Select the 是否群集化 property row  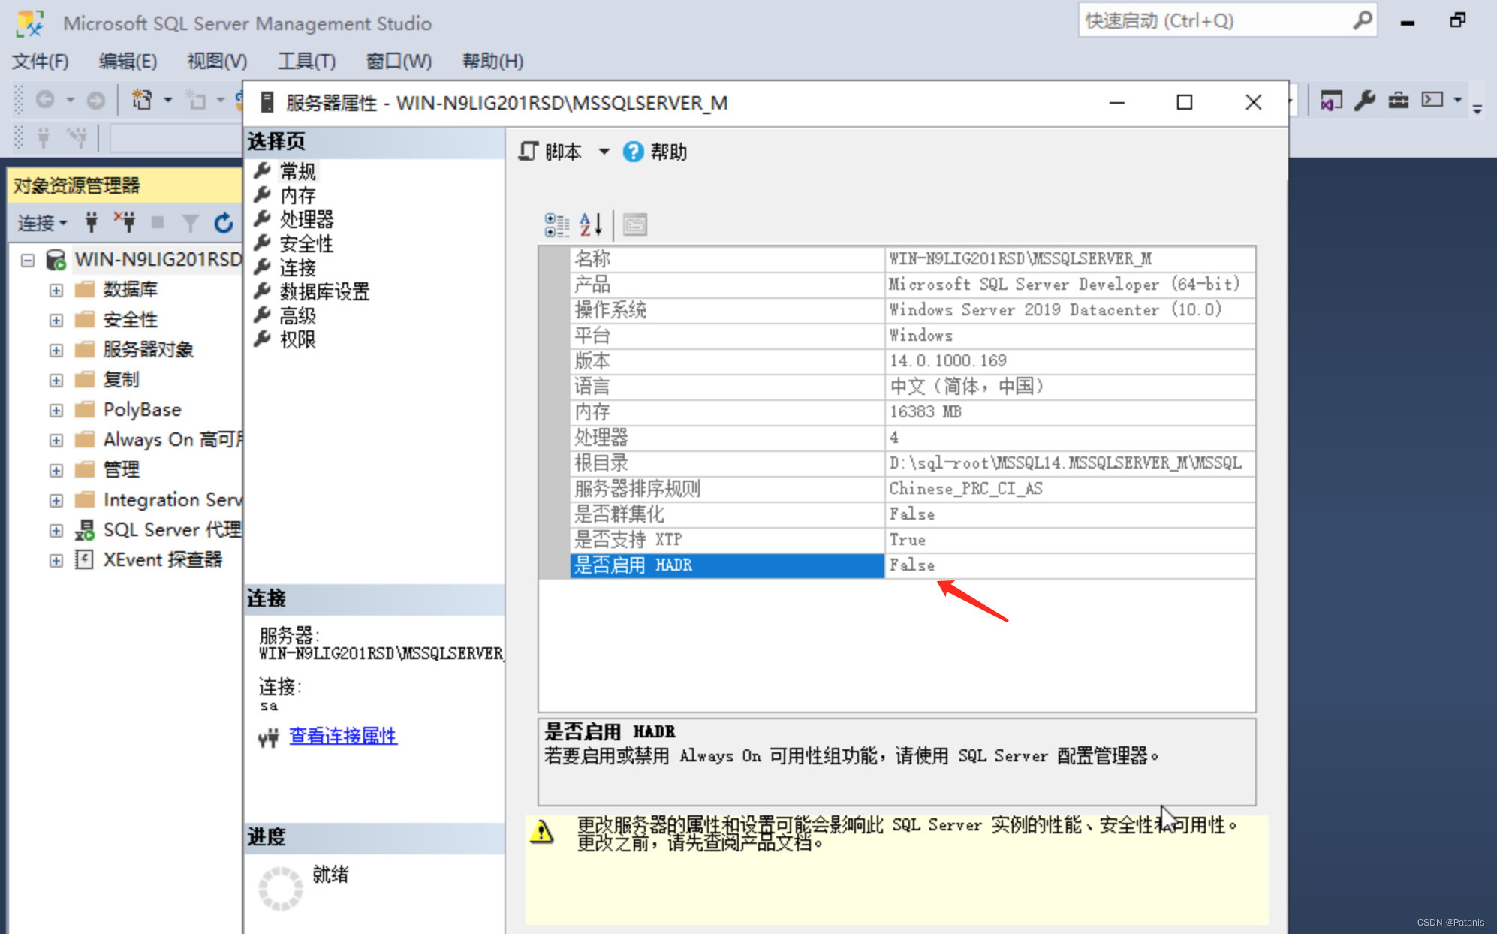click(x=912, y=514)
